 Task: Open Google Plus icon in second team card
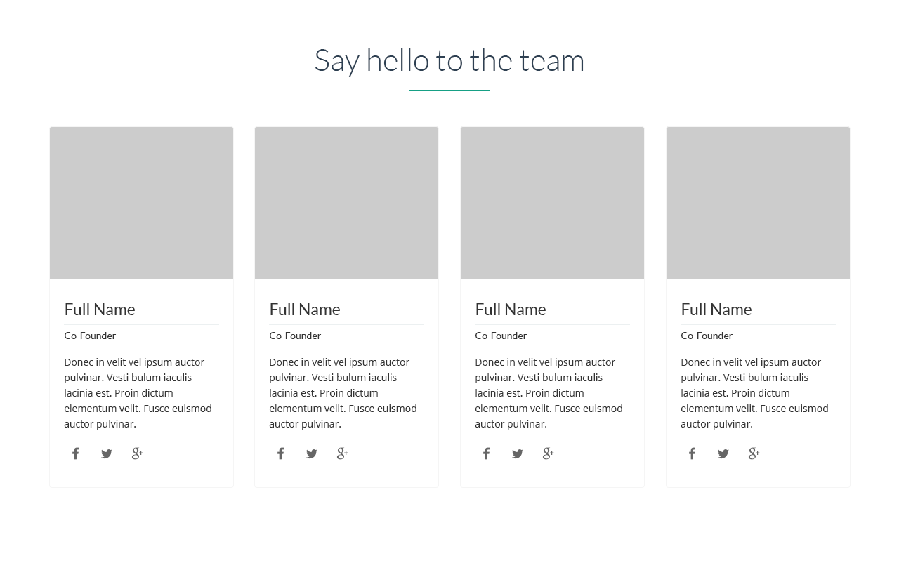(x=343, y=453)
